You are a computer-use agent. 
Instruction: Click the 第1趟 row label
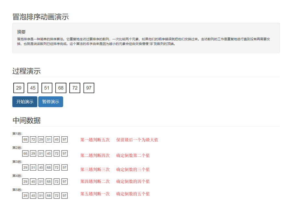[17, 133]
